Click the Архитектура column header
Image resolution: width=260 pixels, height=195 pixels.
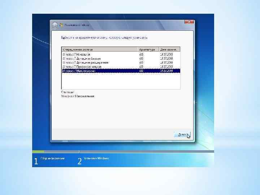point(148,49)
